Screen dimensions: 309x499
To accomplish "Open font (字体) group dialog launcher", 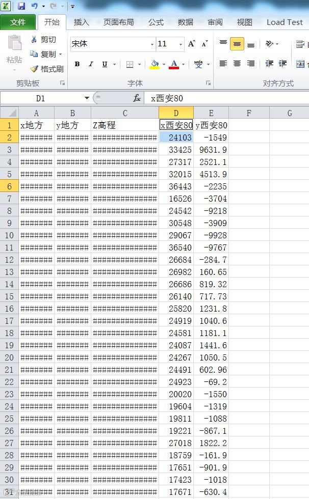I will pyautogui.click(x=208, y=83).
